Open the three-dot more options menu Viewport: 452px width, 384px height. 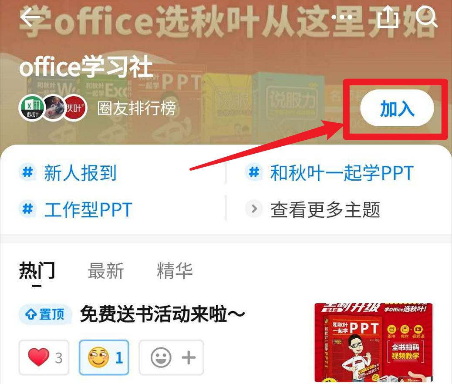[342, 17]
